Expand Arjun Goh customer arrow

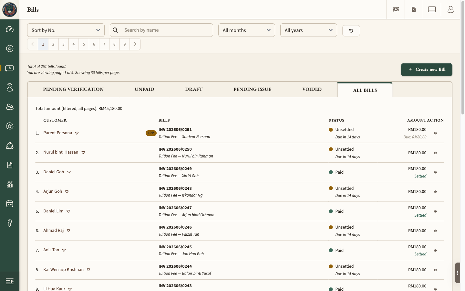point(67,192)
